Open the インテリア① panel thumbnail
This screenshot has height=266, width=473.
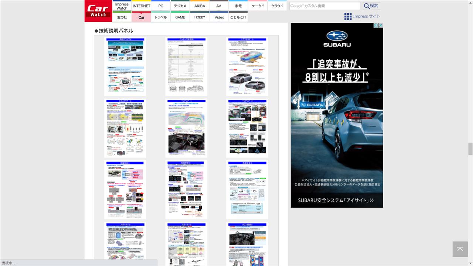[186, 128]
